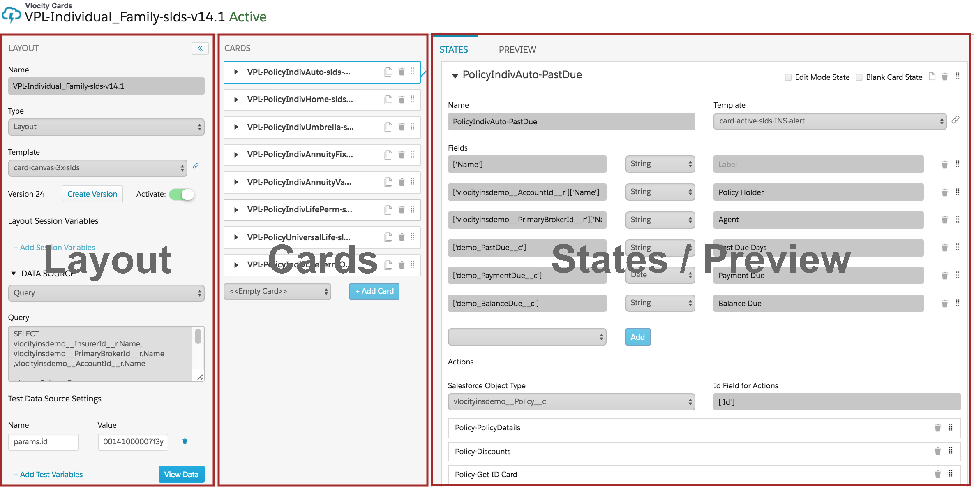
Task: Click the Add field button
Action: (x=638, y=337)
